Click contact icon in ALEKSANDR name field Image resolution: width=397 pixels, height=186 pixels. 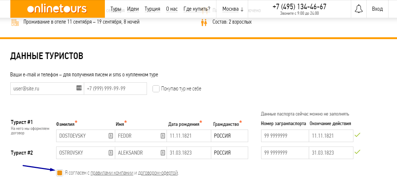coord(163,153)
